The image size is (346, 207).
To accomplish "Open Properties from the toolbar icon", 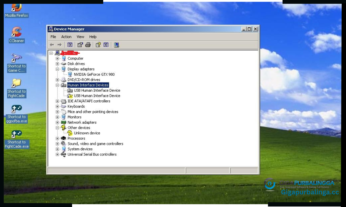I will point(80,45).
